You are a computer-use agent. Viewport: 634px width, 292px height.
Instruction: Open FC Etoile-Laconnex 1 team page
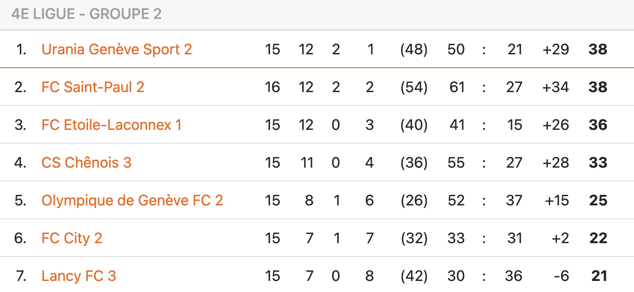[x=111, y=125]
